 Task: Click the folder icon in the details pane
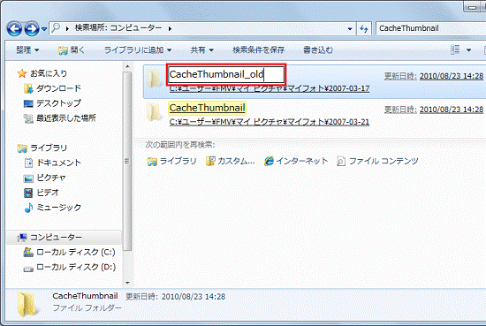[28, 304]
